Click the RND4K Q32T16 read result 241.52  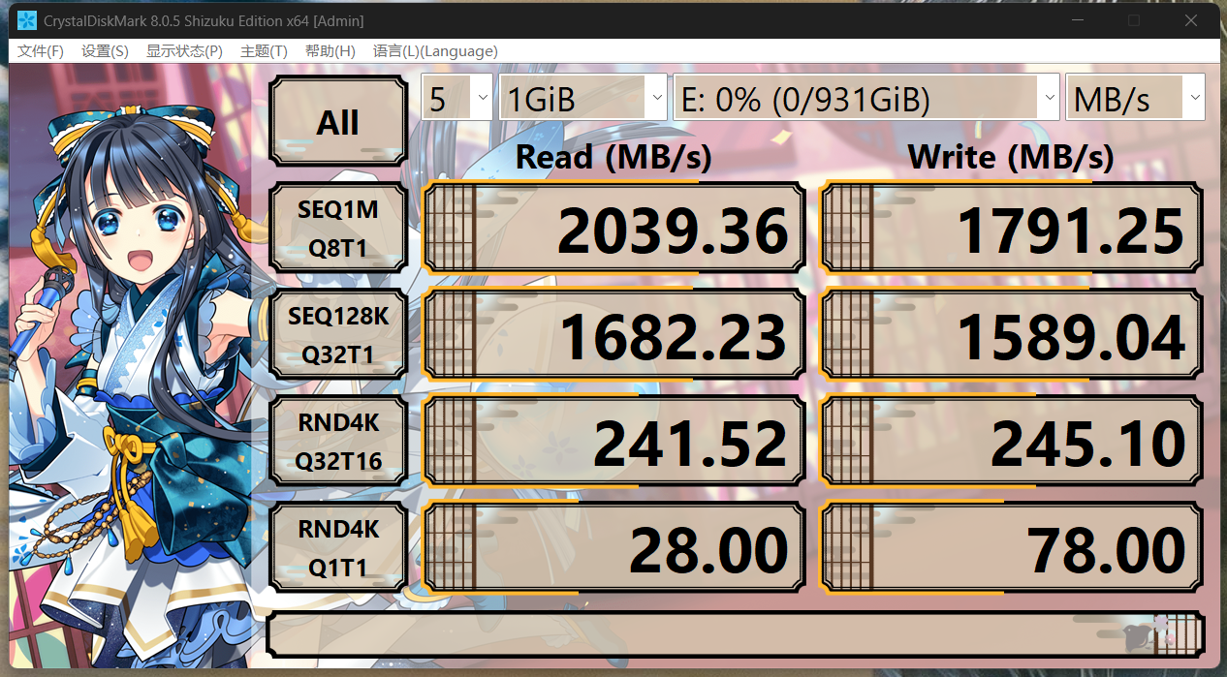pyautogui.click(x=614, y=441)
